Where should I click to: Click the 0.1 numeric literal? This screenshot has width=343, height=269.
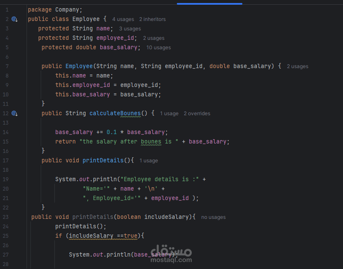(112, 132)
